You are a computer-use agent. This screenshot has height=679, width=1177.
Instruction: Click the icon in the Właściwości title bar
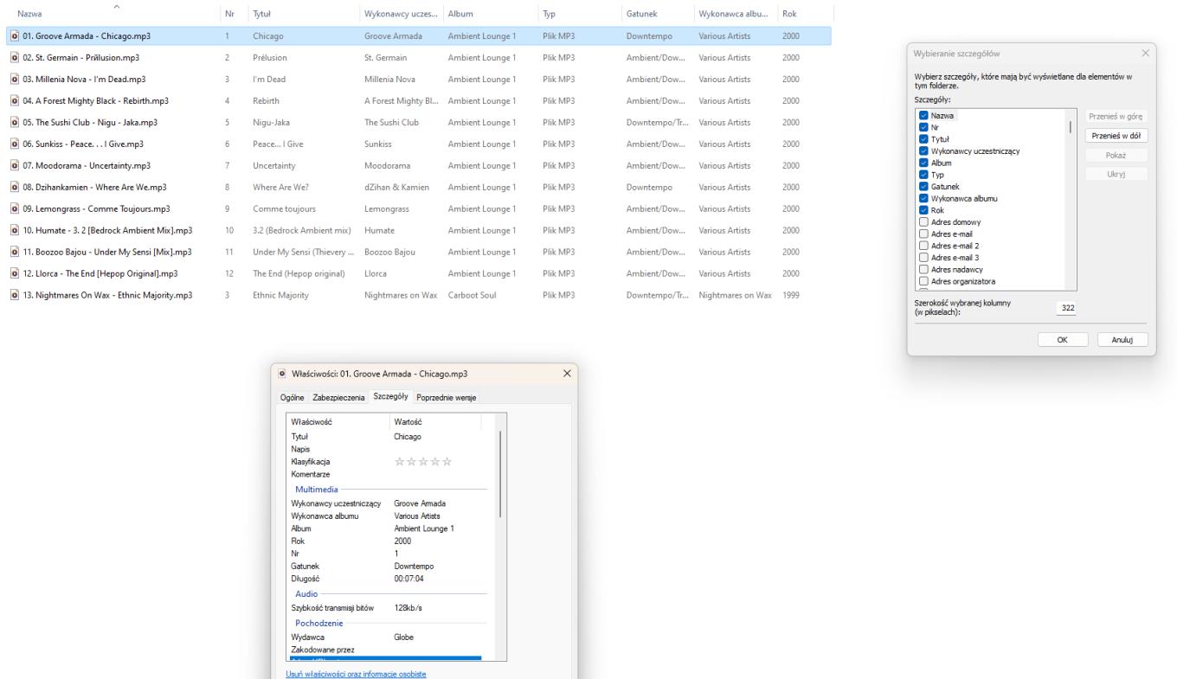284,374
